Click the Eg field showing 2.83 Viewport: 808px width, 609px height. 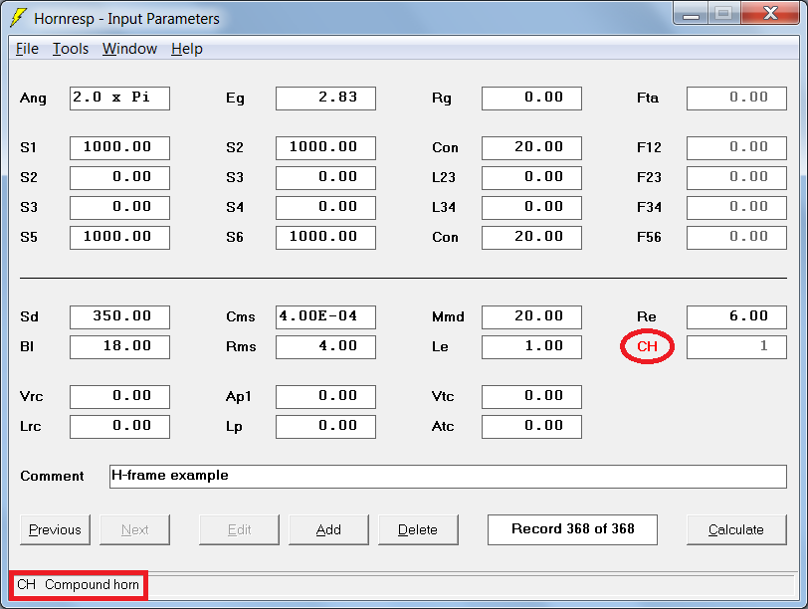325,99
